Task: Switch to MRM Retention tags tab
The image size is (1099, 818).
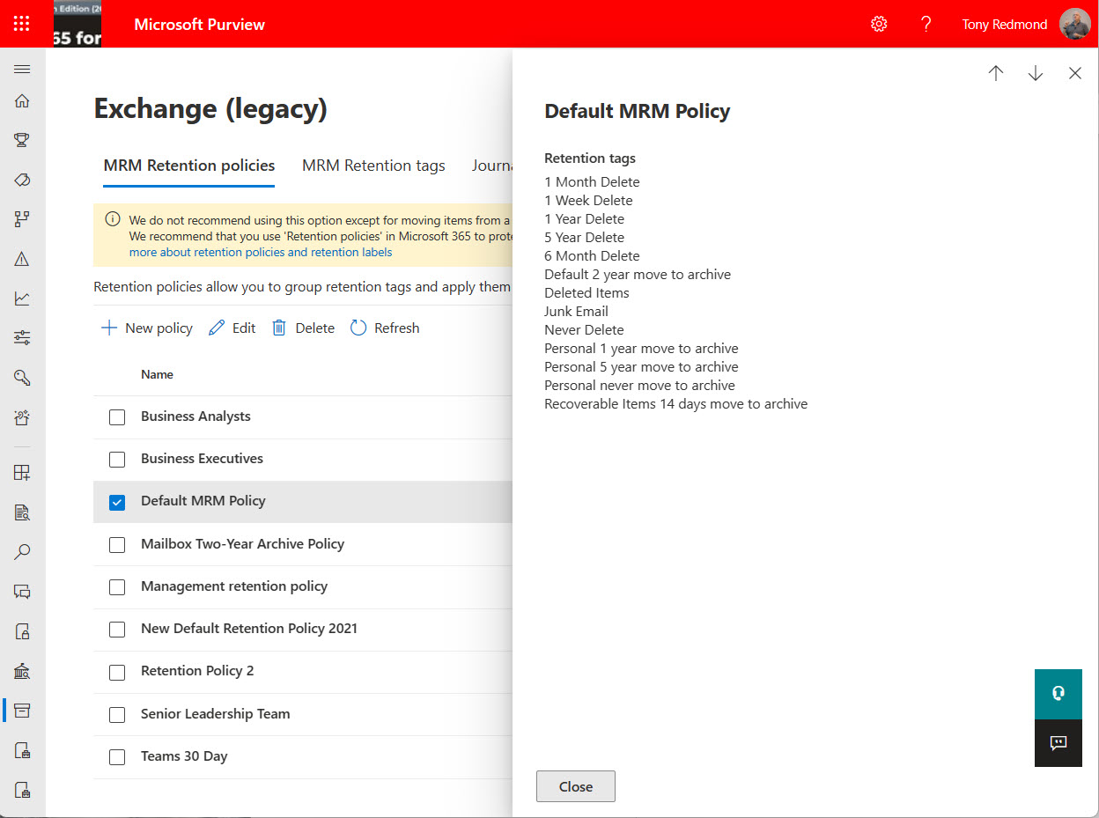Action: tap(373, 166)
